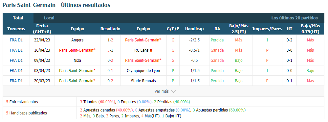
Task: Open Olympique de Lyon team link
Action: 143,71
